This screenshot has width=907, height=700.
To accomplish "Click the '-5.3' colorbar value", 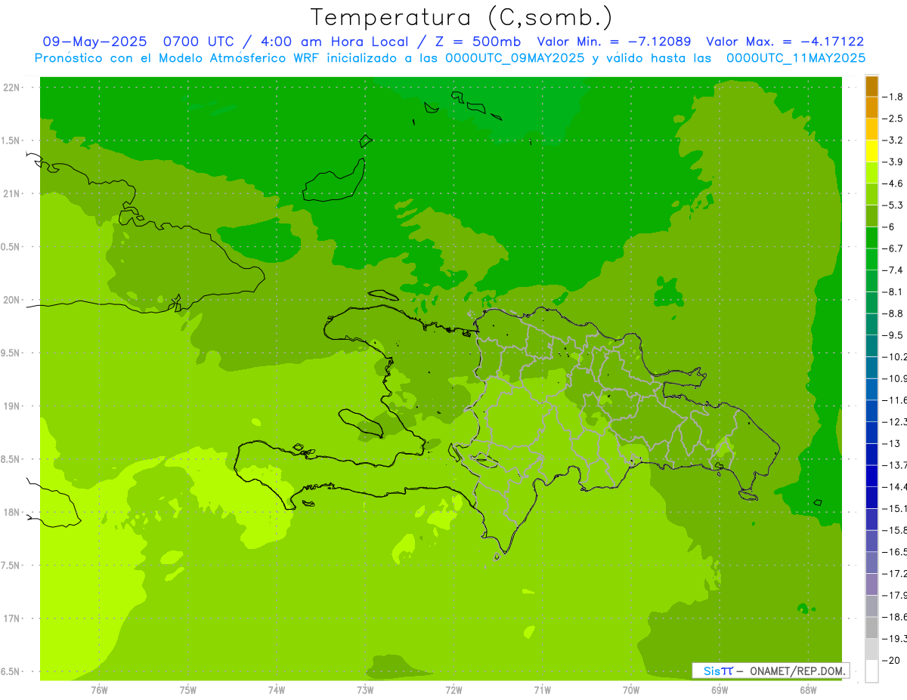I will (893, 205).
